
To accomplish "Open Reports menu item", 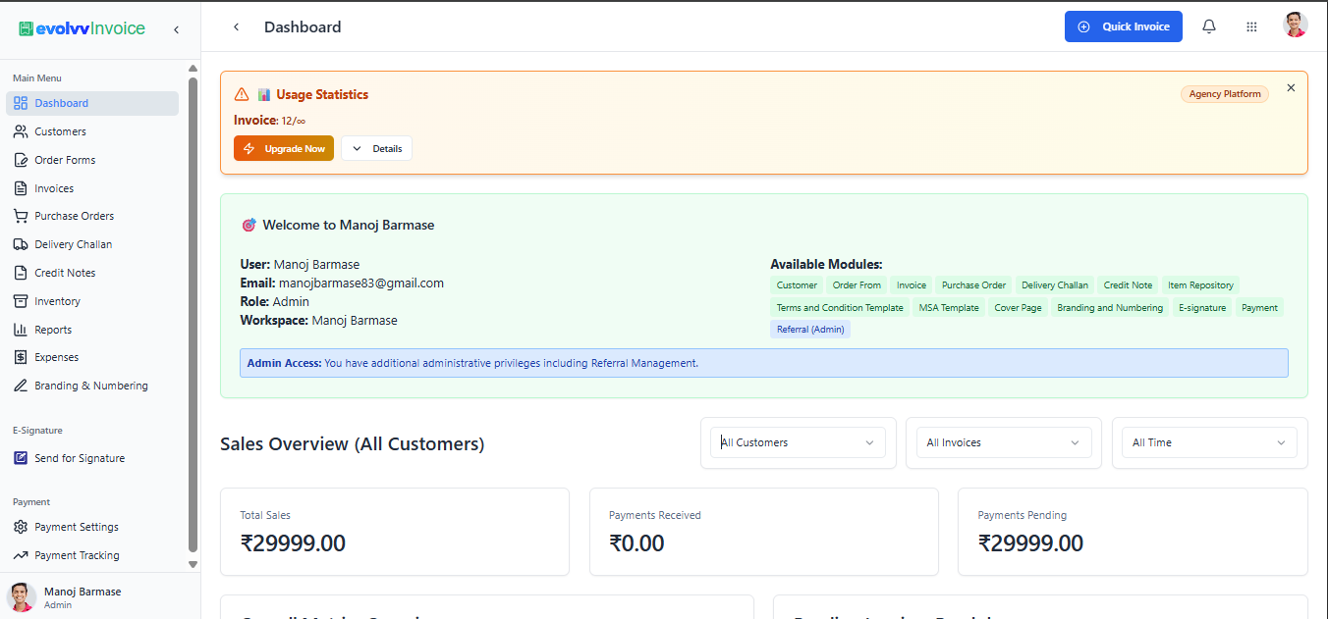I will (x=92, y=330).
